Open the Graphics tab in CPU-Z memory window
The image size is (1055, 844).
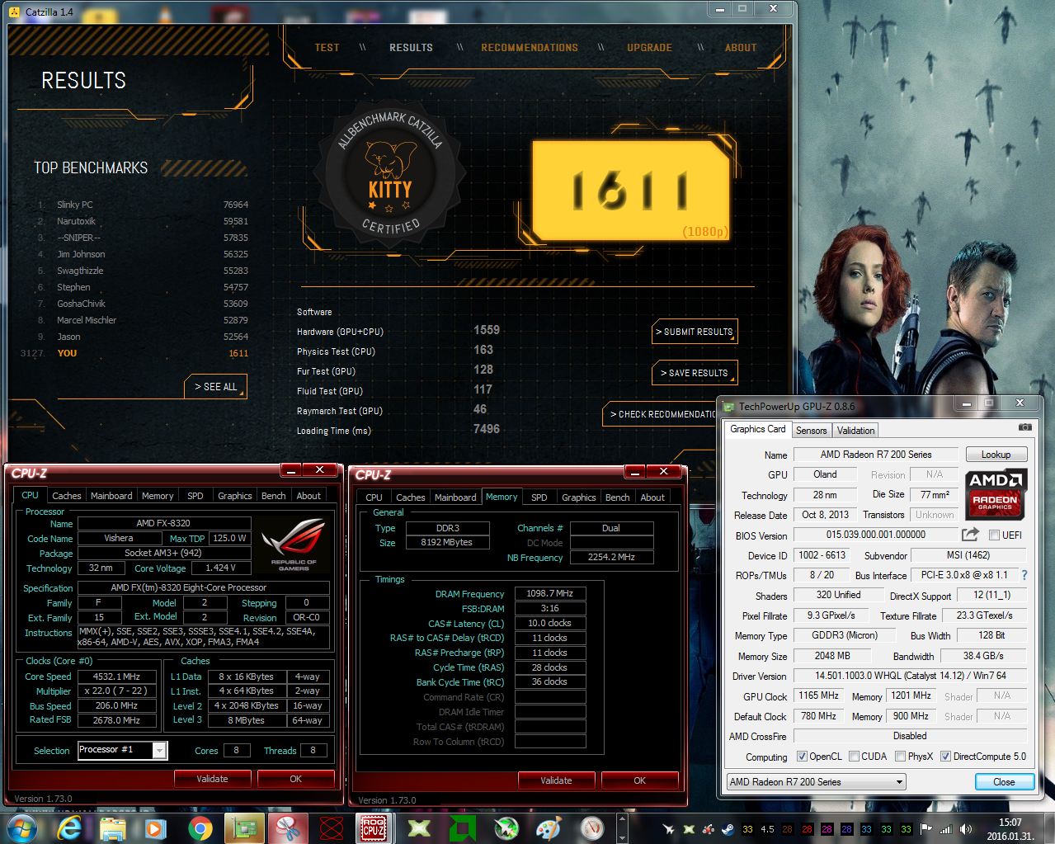[x=578, y=497]
